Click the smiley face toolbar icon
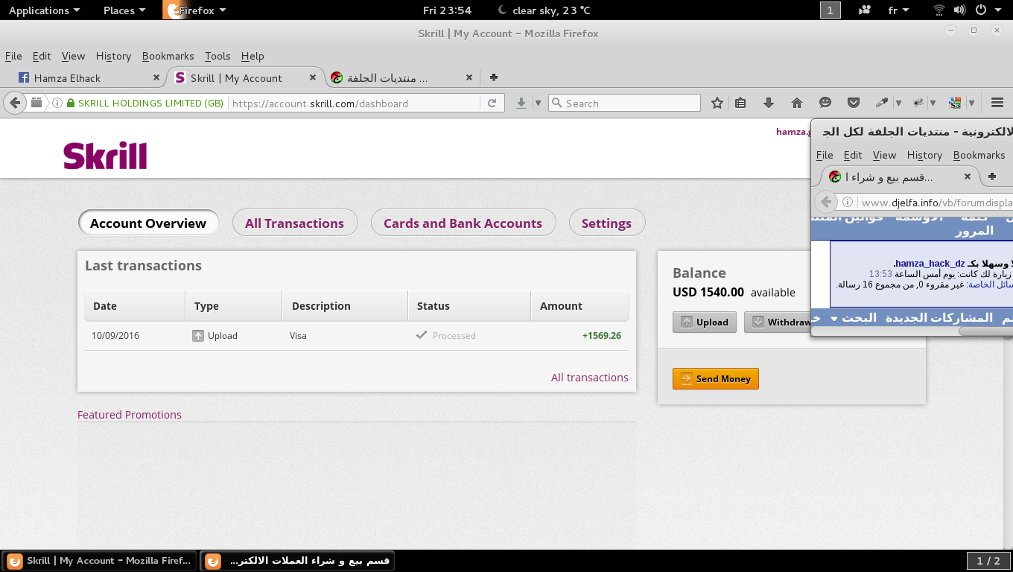This screenshot has width=1013, height=572. click(825, 104)
